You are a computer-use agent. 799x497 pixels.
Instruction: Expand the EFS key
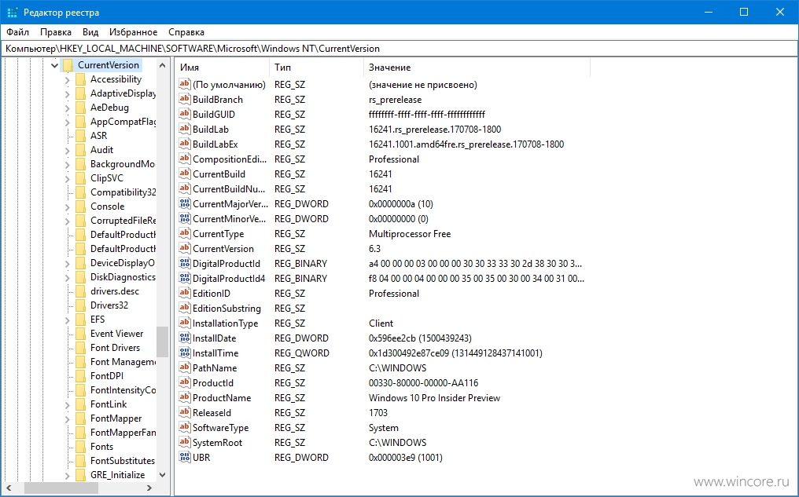pos(68,320)
